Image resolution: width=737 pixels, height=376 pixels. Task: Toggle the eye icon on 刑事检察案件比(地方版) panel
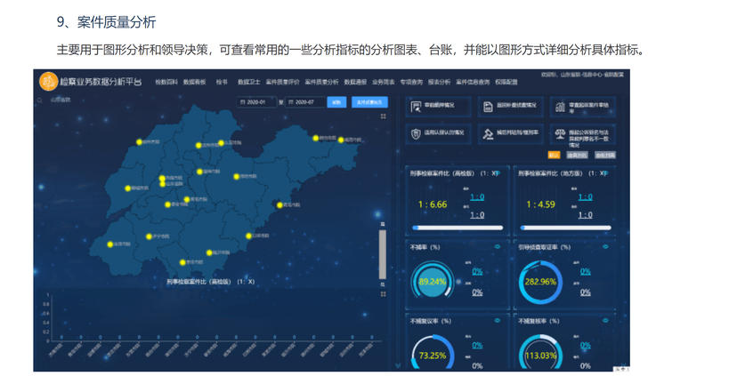[605, 173]
